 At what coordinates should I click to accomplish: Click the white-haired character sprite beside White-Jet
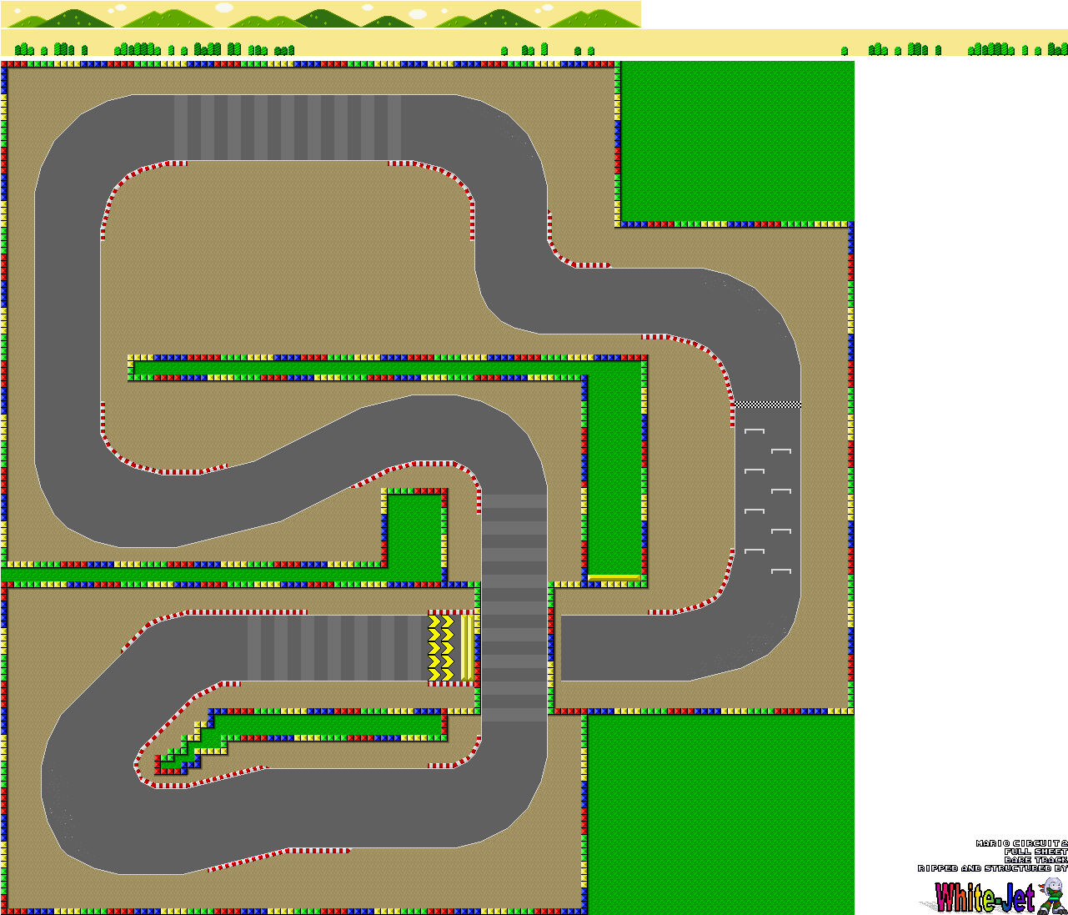coord(1052,896)
